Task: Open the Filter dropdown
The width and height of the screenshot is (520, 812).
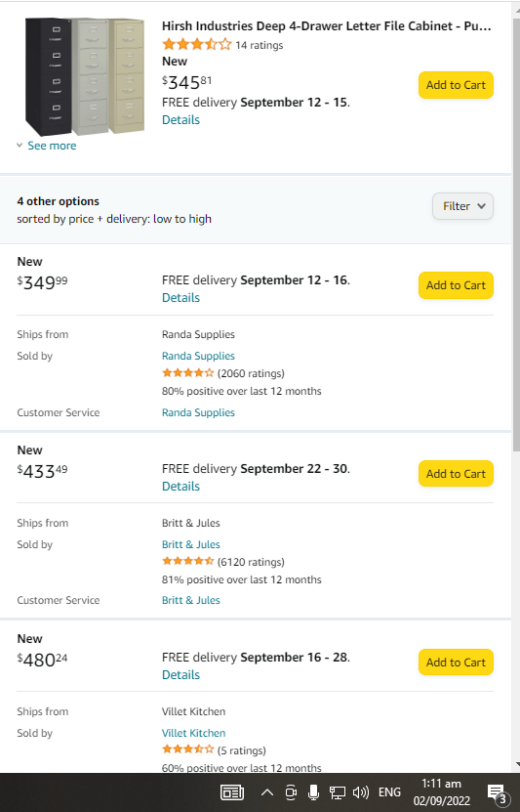Action: (x=462, y=206)
